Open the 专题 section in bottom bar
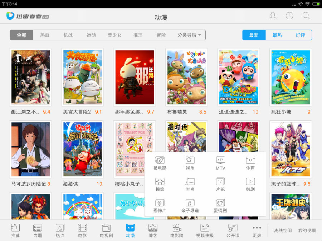322x241 pixels. point(38,231)
